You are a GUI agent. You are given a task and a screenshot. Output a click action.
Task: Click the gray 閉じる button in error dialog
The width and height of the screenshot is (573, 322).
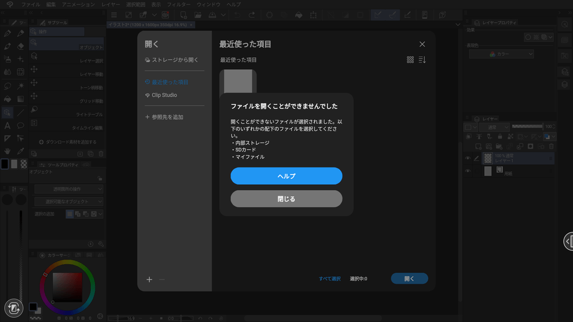click(286, 199)
